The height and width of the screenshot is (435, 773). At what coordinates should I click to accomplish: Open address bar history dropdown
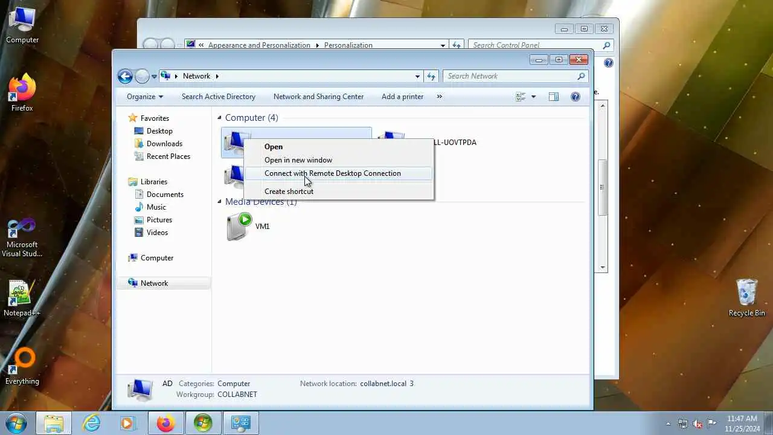[x=417, y=76]
